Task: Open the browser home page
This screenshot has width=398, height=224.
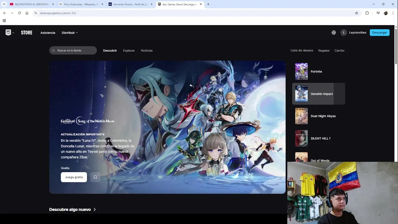Action: pos(27,13)
